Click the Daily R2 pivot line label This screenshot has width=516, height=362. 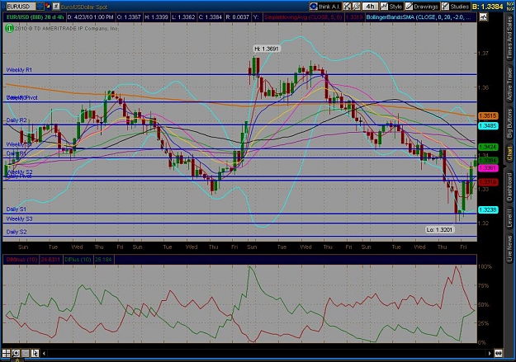click(x=17, y=120)
